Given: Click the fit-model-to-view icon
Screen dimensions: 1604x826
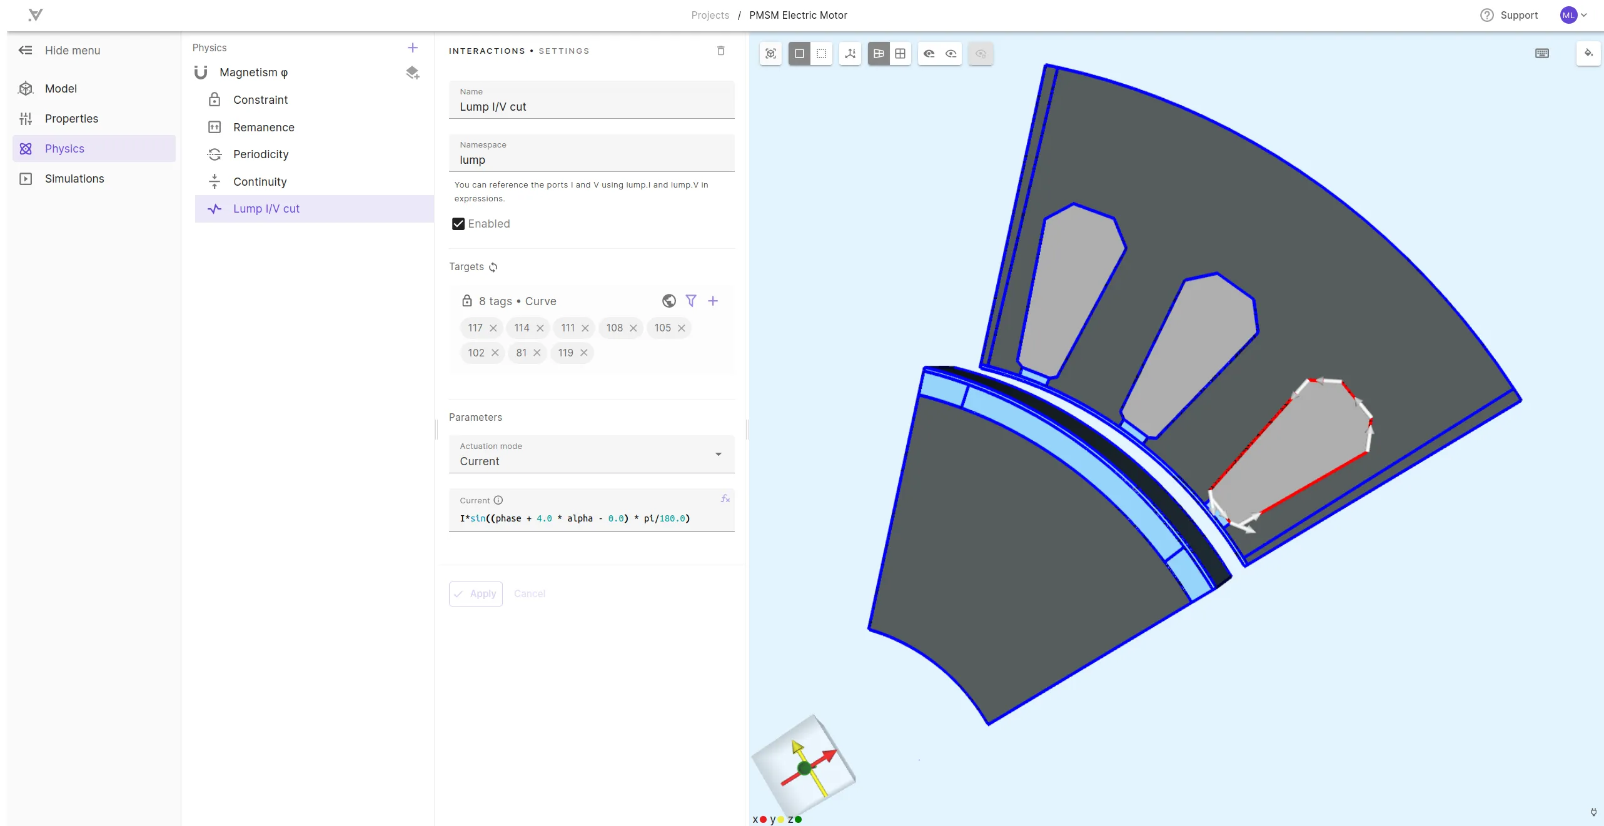Looking at the screenshot, I should click(x=770, y=54).
